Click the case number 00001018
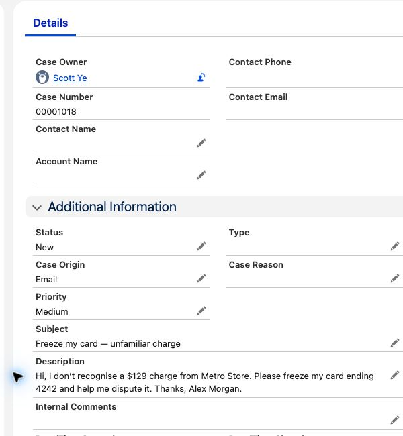 point(56,112)
